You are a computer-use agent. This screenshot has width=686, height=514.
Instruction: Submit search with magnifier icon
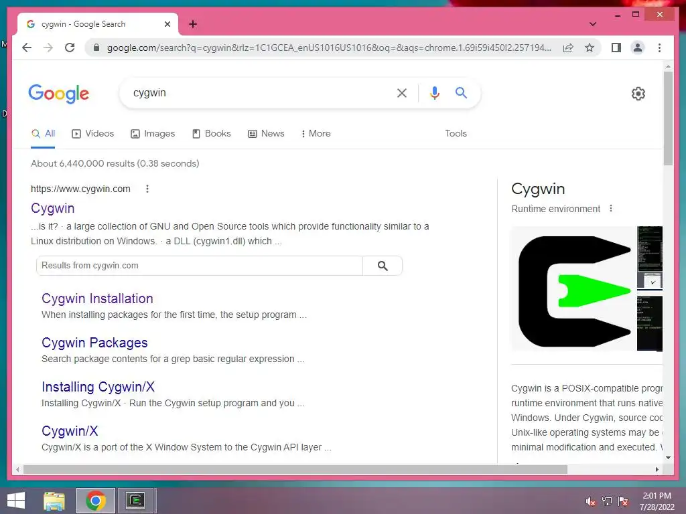(x=461, y=92)
